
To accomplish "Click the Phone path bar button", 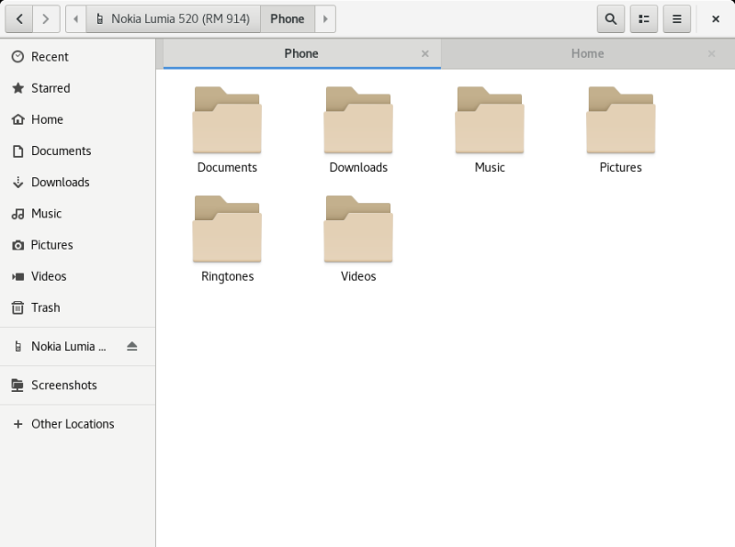I will (288, 18).
